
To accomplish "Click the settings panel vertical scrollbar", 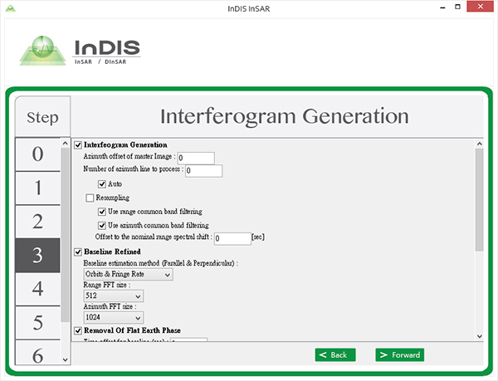I will [x=479, y=199].
